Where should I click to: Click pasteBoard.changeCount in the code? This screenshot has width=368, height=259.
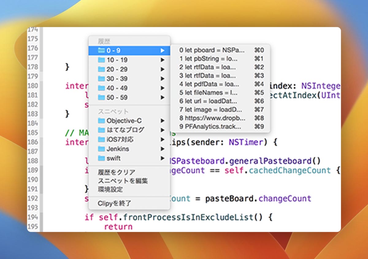click(x=258, y=199)
